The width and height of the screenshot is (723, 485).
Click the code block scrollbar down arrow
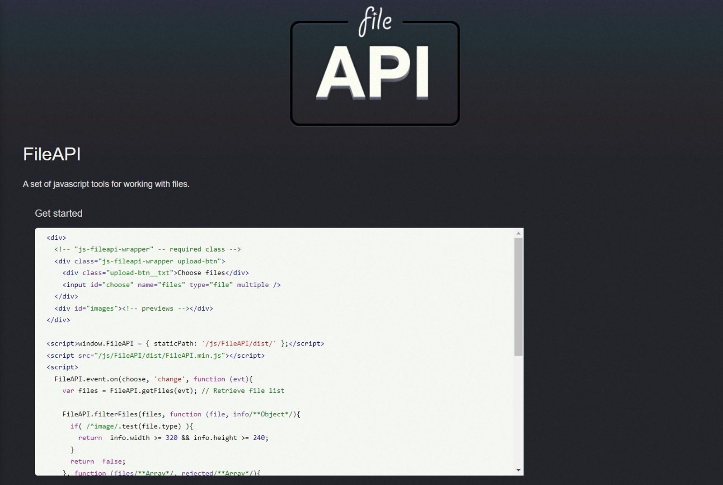[x=518, y=470]
